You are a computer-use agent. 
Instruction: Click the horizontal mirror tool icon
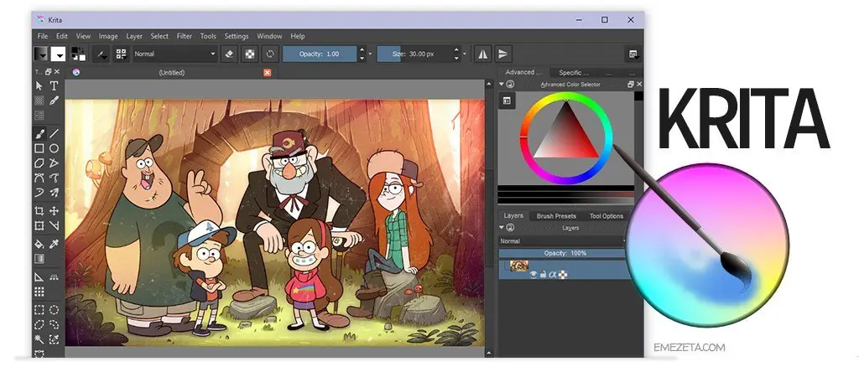pos(482,54)
